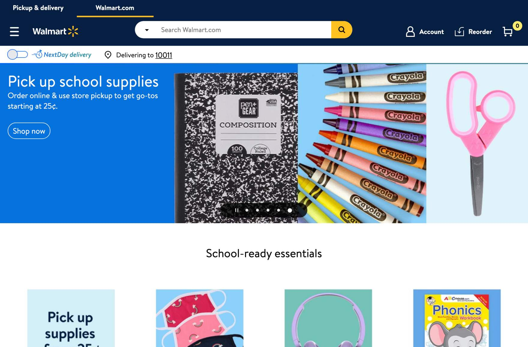The height and width of the screenshot is (347, 528).
Task: Open the Phonics workbook thumbnail
Action: click(457, 318)
